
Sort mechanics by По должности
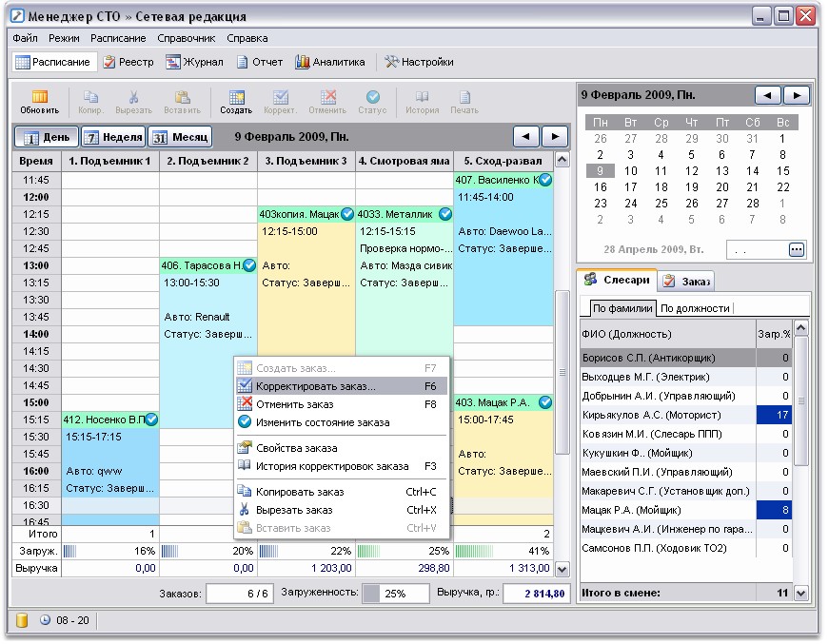(x=695, y=308)
